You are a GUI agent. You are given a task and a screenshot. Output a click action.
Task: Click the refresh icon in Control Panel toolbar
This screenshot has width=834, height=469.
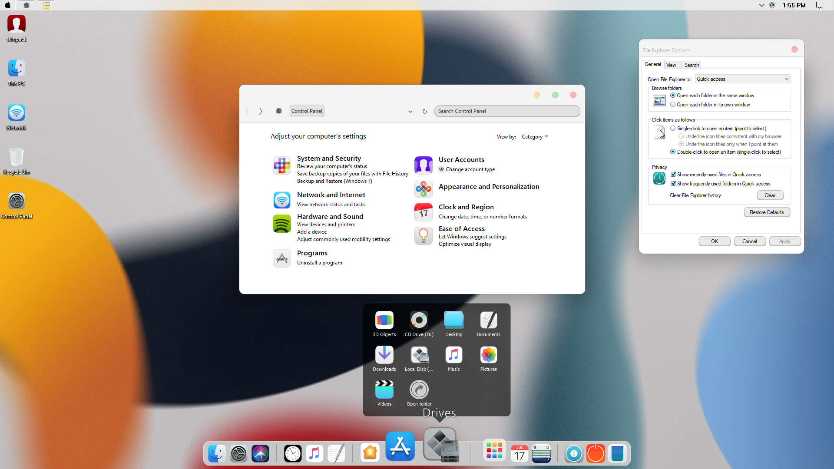(x=425, y=111)
